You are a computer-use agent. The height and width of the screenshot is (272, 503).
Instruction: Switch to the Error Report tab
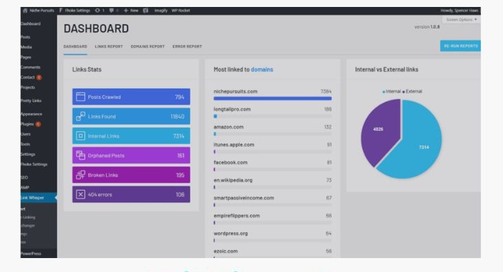pyautogui.click(x=188, y=47)
